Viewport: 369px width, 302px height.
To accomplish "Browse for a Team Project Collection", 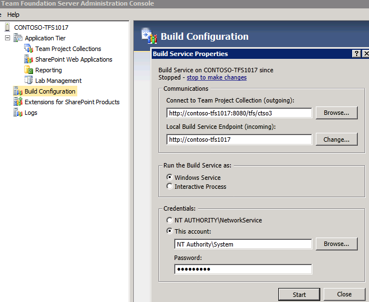I will (337, 113).
